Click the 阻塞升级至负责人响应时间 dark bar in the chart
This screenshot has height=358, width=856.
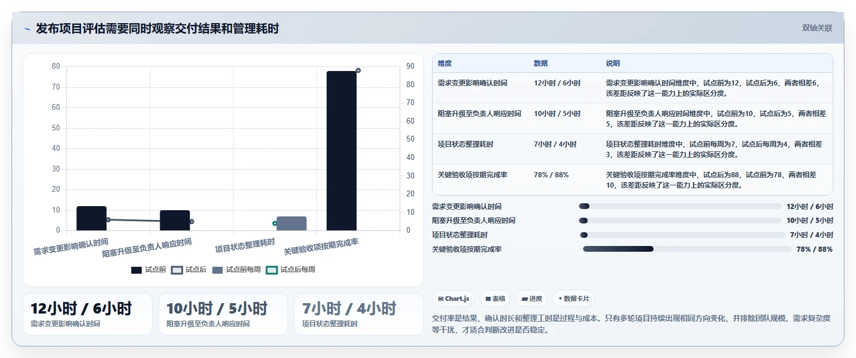click(175, 221)
